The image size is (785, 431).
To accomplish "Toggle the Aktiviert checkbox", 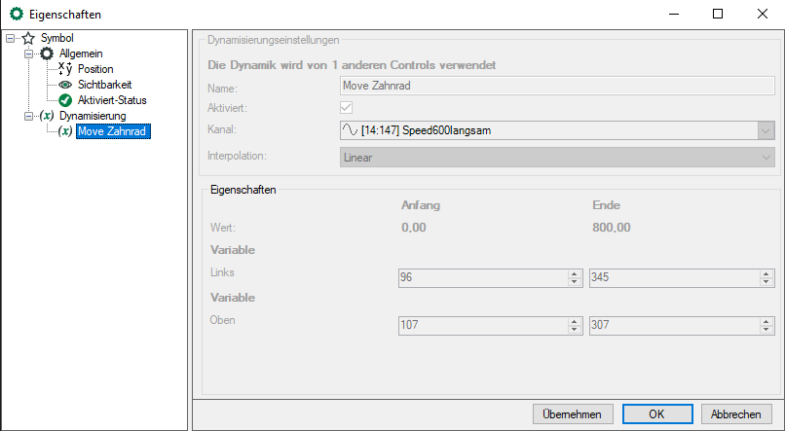I will tap(346, 108).
